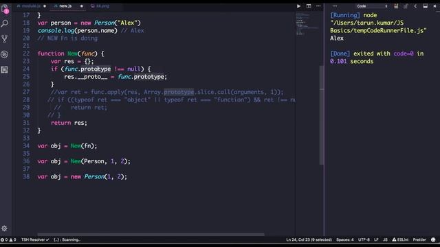Open the Debug view in the activity bar
440x247 pixels.
click(x=5, y=54)
